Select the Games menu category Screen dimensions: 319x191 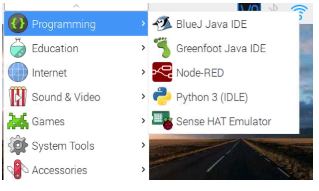click(x=76, y=121)
